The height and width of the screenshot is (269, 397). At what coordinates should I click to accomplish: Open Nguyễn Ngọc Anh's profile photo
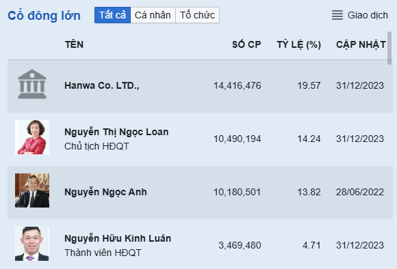tap(32, 190)
